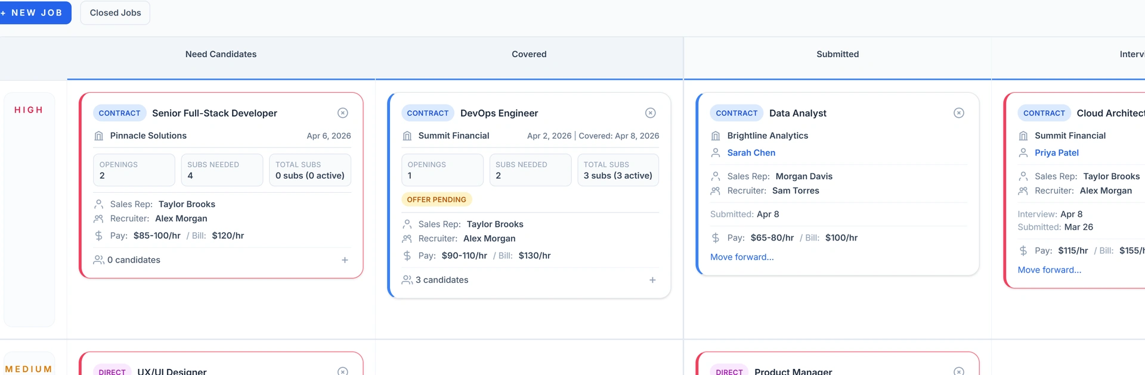The height and width of the screenshot is (375, 1145).
Task: Click the HIGH priority row label
Action: click(29, 110)
